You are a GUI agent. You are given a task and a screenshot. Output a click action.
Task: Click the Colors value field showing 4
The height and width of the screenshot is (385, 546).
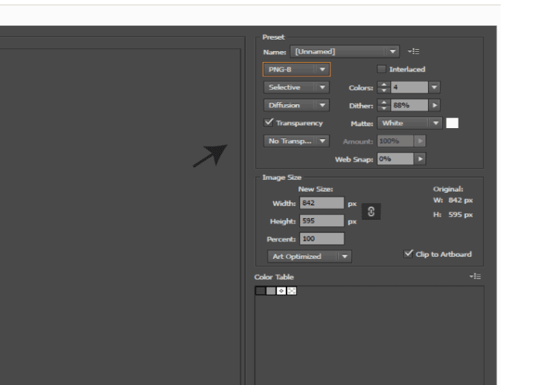point(409,87)
